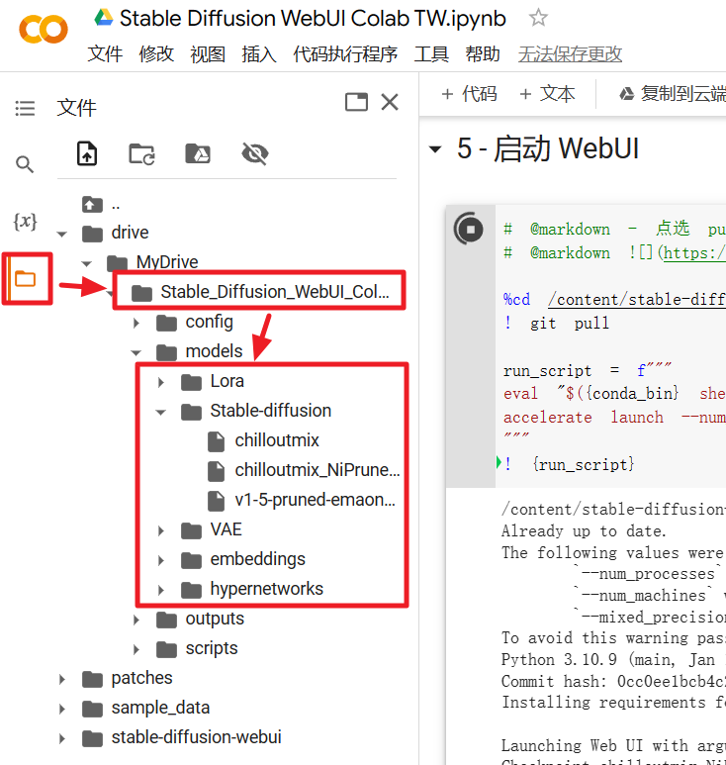Stop the running code cell
This screenshot has width=726, height=765.
[x=468, y=229]
